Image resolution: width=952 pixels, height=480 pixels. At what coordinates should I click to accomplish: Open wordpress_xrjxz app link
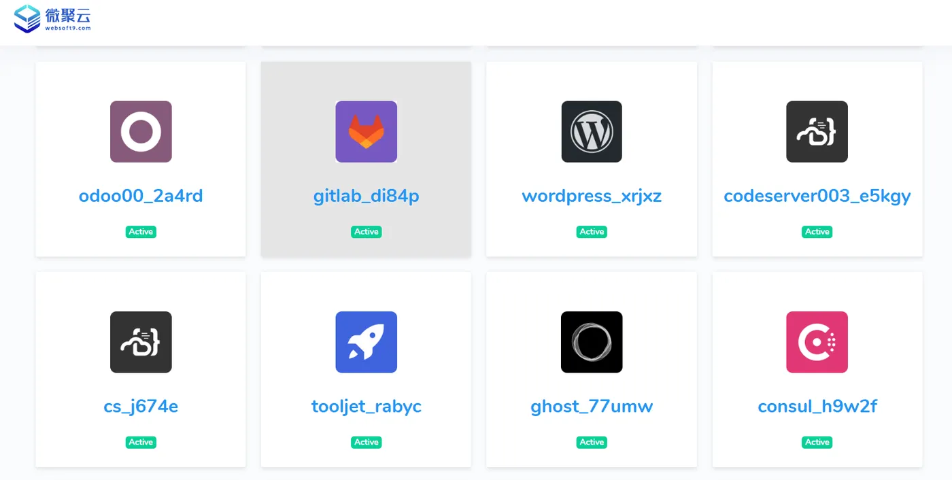(592, 196)
